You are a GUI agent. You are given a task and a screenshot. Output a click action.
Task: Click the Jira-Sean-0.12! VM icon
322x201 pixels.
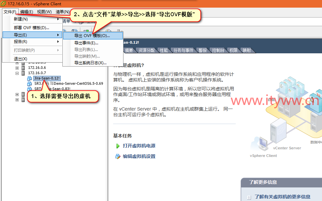(x=30, y=78)
